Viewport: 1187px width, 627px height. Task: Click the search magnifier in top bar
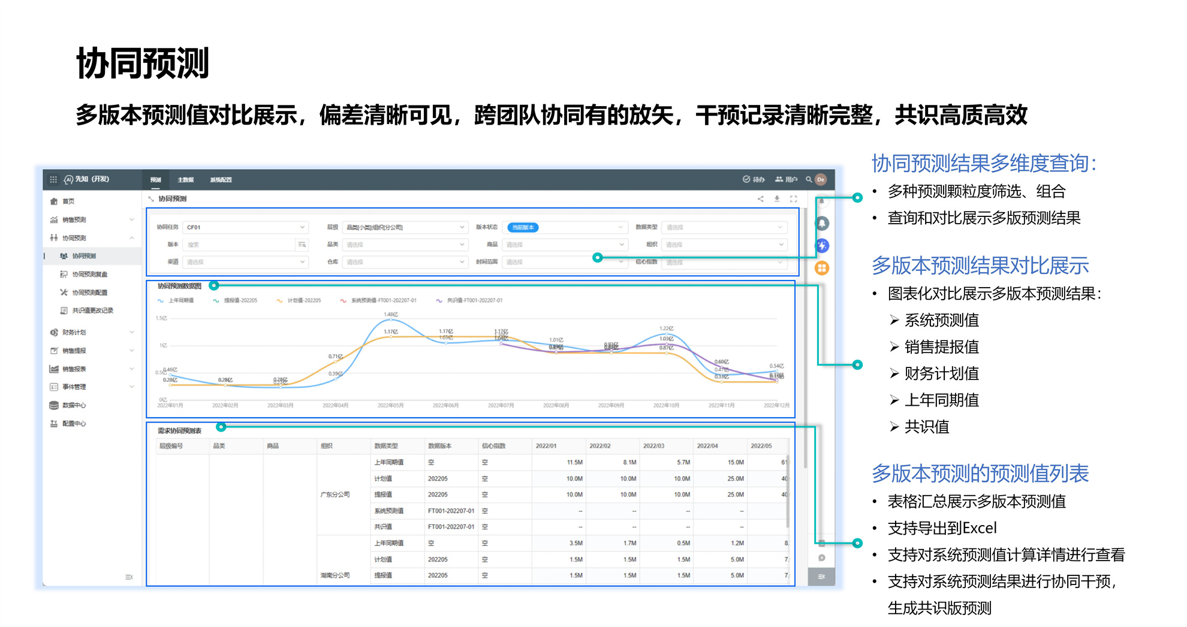pos(809,179)
